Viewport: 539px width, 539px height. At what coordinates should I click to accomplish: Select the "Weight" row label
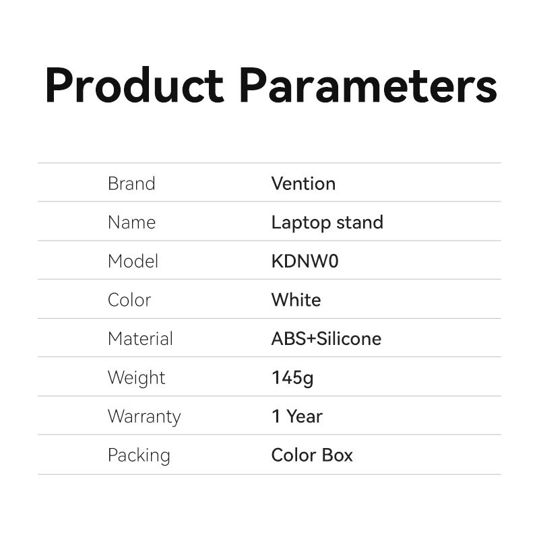click(x=136, y=378)
